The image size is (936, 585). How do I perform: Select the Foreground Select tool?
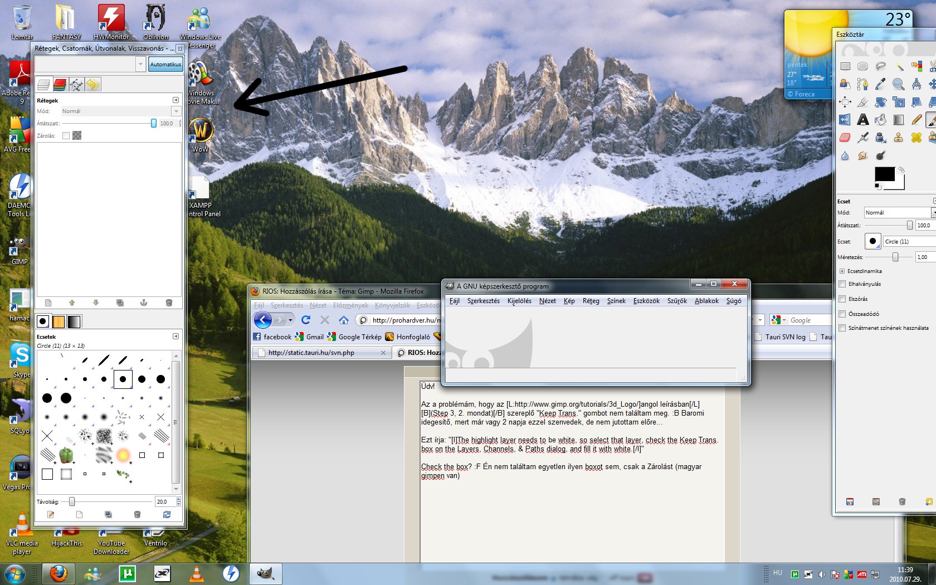click(x=845, y=84)
